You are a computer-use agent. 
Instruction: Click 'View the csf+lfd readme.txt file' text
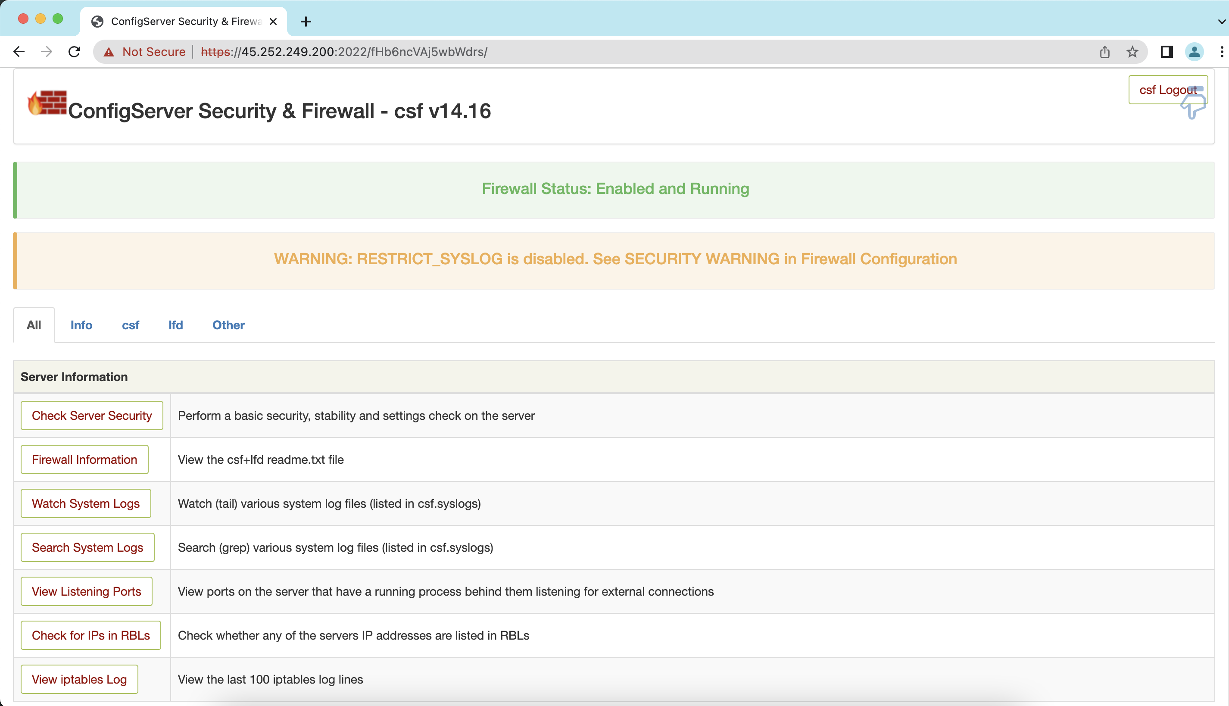[261, 459]
